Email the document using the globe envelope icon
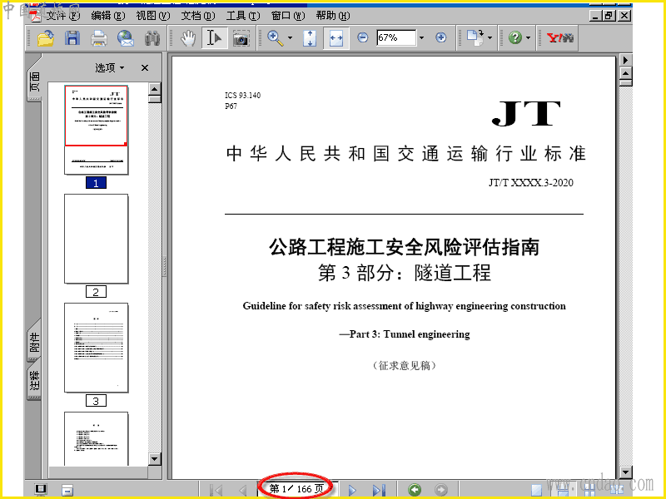The width and height of the screenshot is (666, 499). pos(126,38)
